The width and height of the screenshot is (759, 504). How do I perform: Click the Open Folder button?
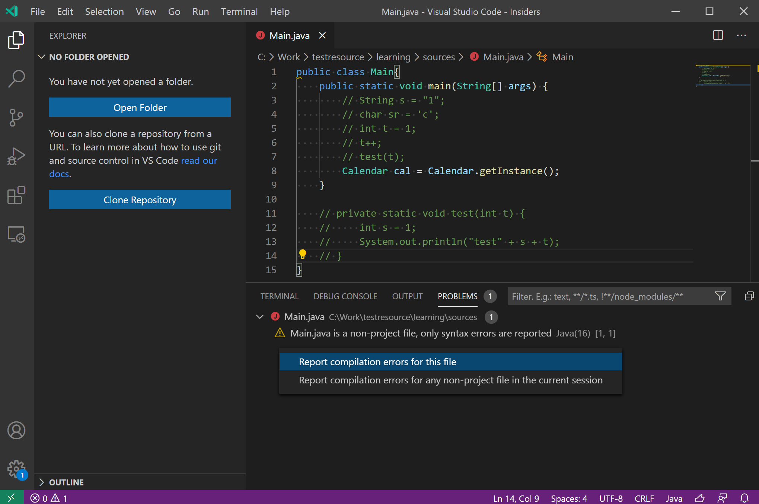pos(140,108)
